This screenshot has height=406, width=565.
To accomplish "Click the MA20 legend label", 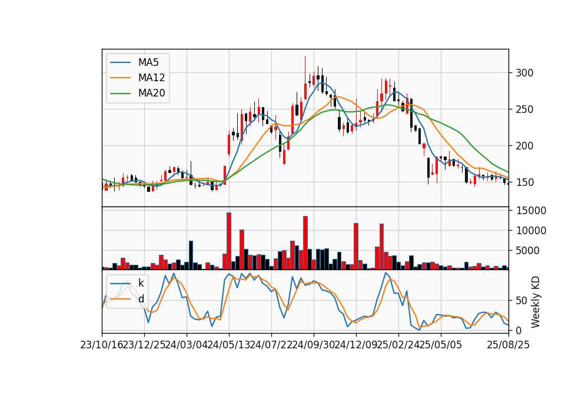I will pos(151,93).
